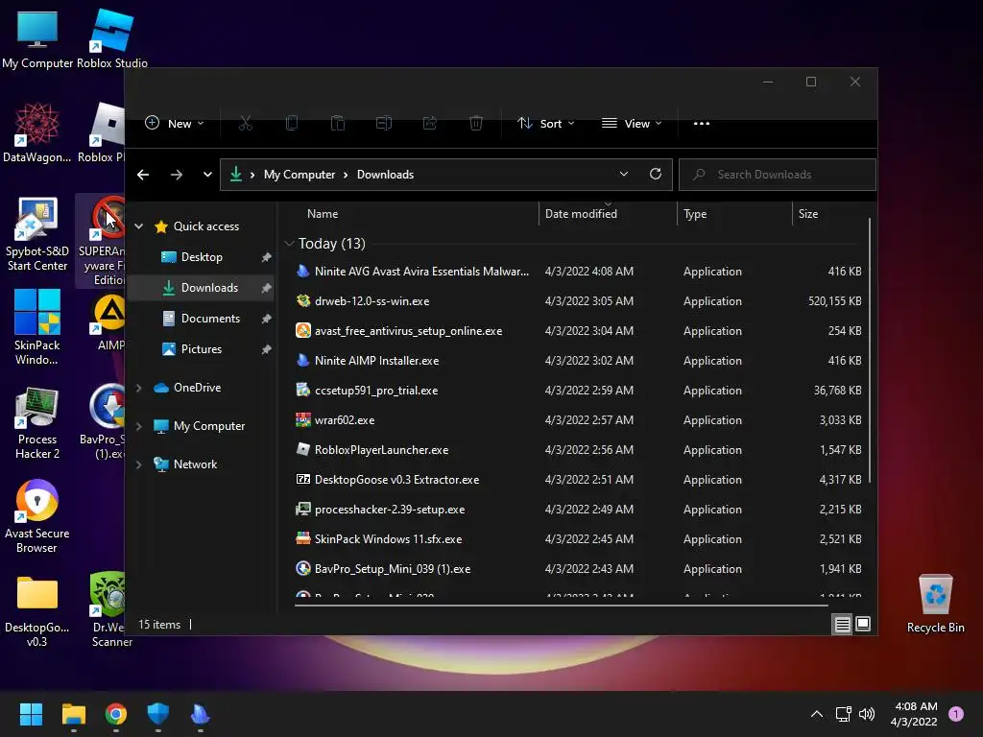Viewport: 983px width, 737px height.
Task: Collapse the Quick access tree node
Action: [139, 226]
